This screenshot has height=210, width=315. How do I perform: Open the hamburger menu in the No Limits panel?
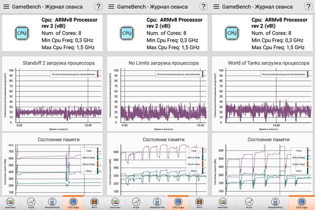111,6
